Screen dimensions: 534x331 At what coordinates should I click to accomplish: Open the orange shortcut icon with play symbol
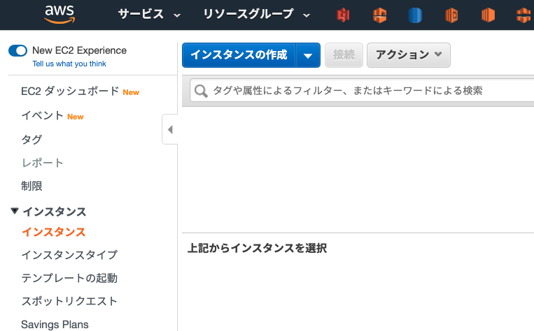pos(451,15)
